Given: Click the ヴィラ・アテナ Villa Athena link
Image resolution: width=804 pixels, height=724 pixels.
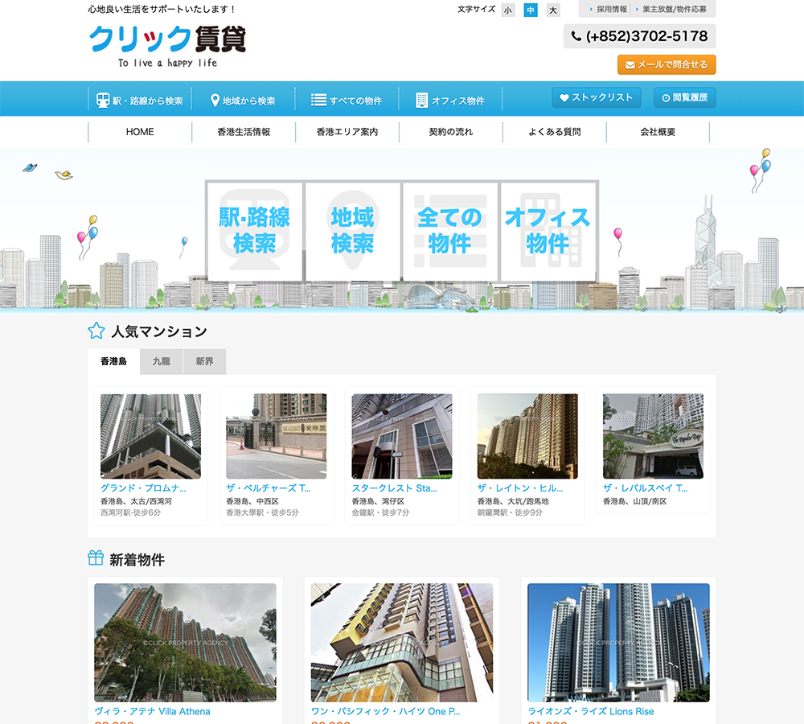Looking at the screenshot, I should [152, 711].
